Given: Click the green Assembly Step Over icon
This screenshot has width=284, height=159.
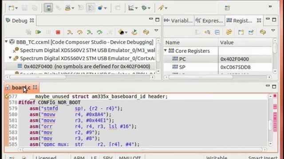Looking at the screenshot, I should [99, 32].
